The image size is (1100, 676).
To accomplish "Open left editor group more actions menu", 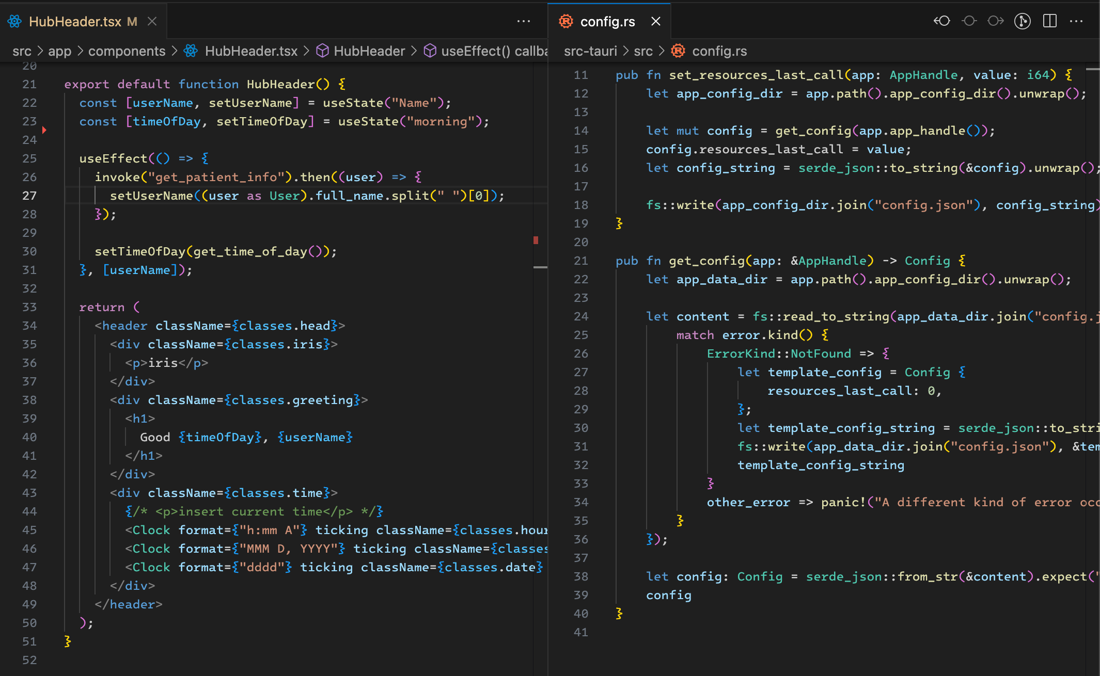I will tap(524, 21).
